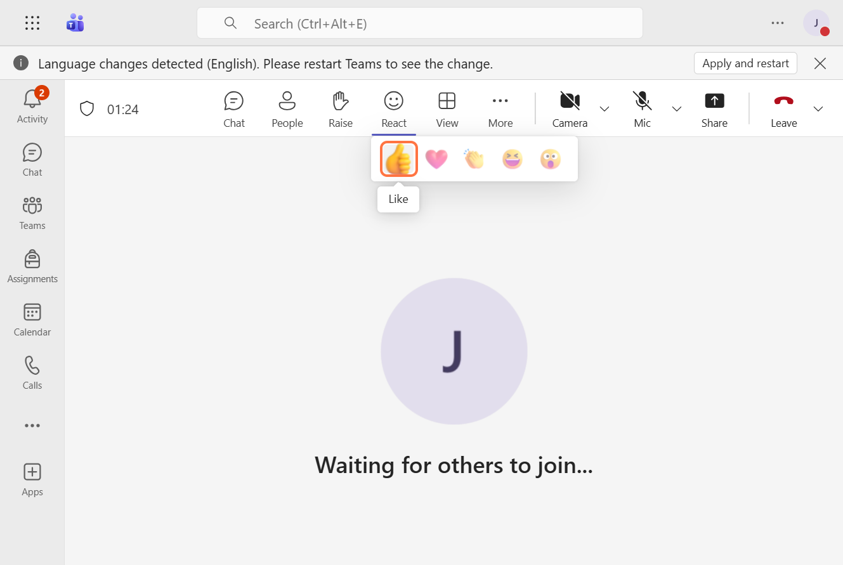This screenshot has width=843, height=565.
Task: Click the Search input field
Action: pyautogui.click(x=420, y=23)
